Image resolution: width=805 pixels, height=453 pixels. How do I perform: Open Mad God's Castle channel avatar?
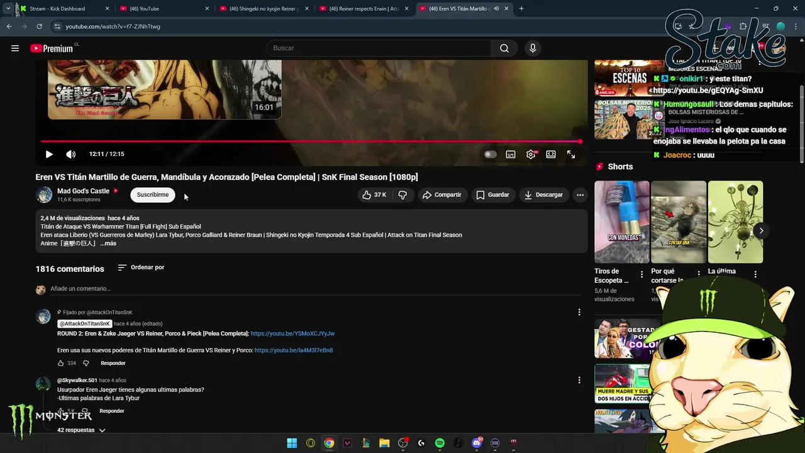[44, 194]
